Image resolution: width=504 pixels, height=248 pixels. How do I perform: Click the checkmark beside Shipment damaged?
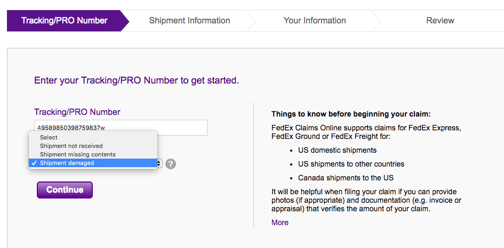34,163
